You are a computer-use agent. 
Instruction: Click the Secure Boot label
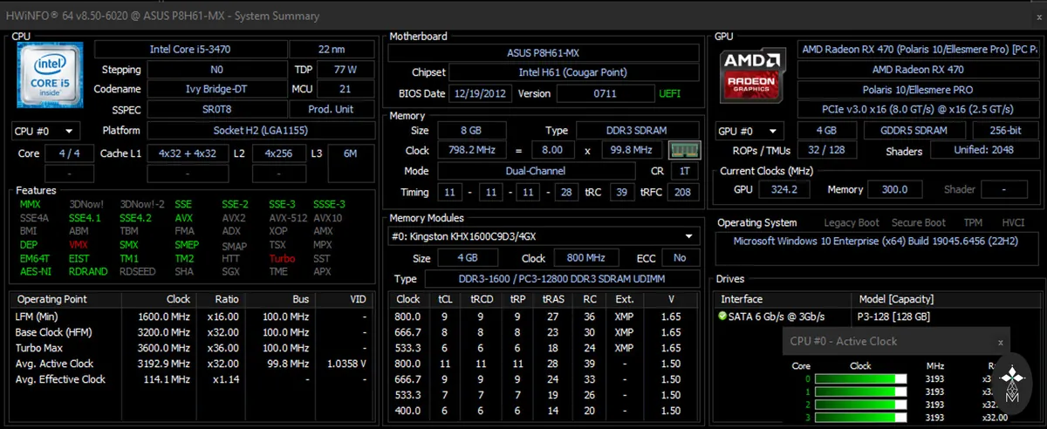point(918,223)
